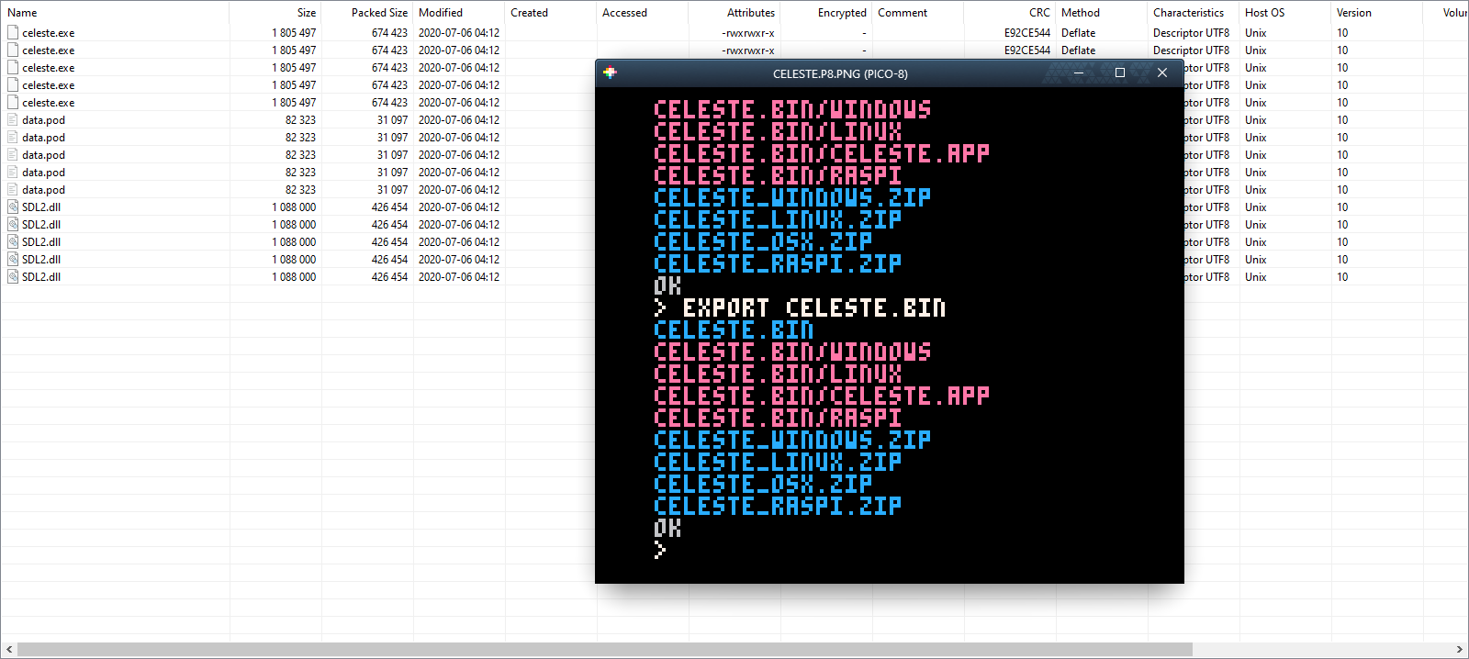Sort files by the Size column header
Viewport: 1469px width, 659px height.
click(x=275, y=13)
